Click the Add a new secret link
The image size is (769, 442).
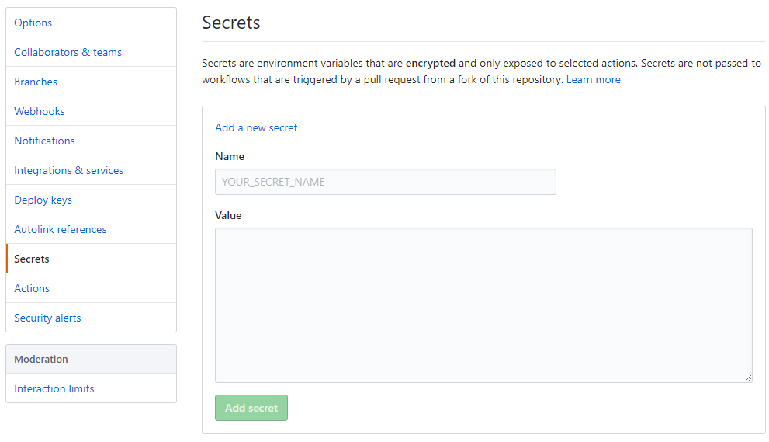click(256, 127)
